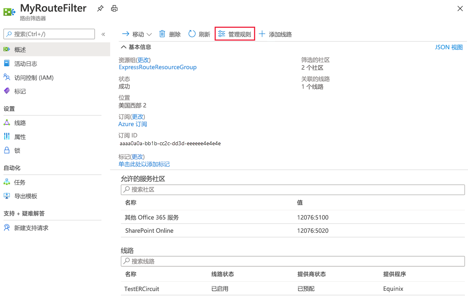Select the 删除 toolbar command
This screenshot has height=297, width=468.
pyautogui.click(x=170, y=34)
